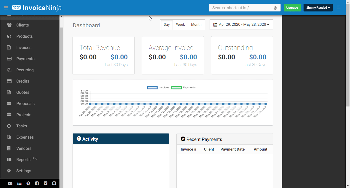The width and height of the screenshot is (350, 188).
Task: Select the Clients sidebar icon
Action: point(9,25)
